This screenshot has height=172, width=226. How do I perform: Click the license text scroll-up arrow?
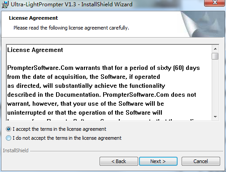coord(215,49)
